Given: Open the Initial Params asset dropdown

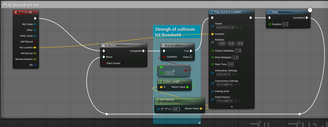Looking at the screenshot, I should [x=225, y=101].
